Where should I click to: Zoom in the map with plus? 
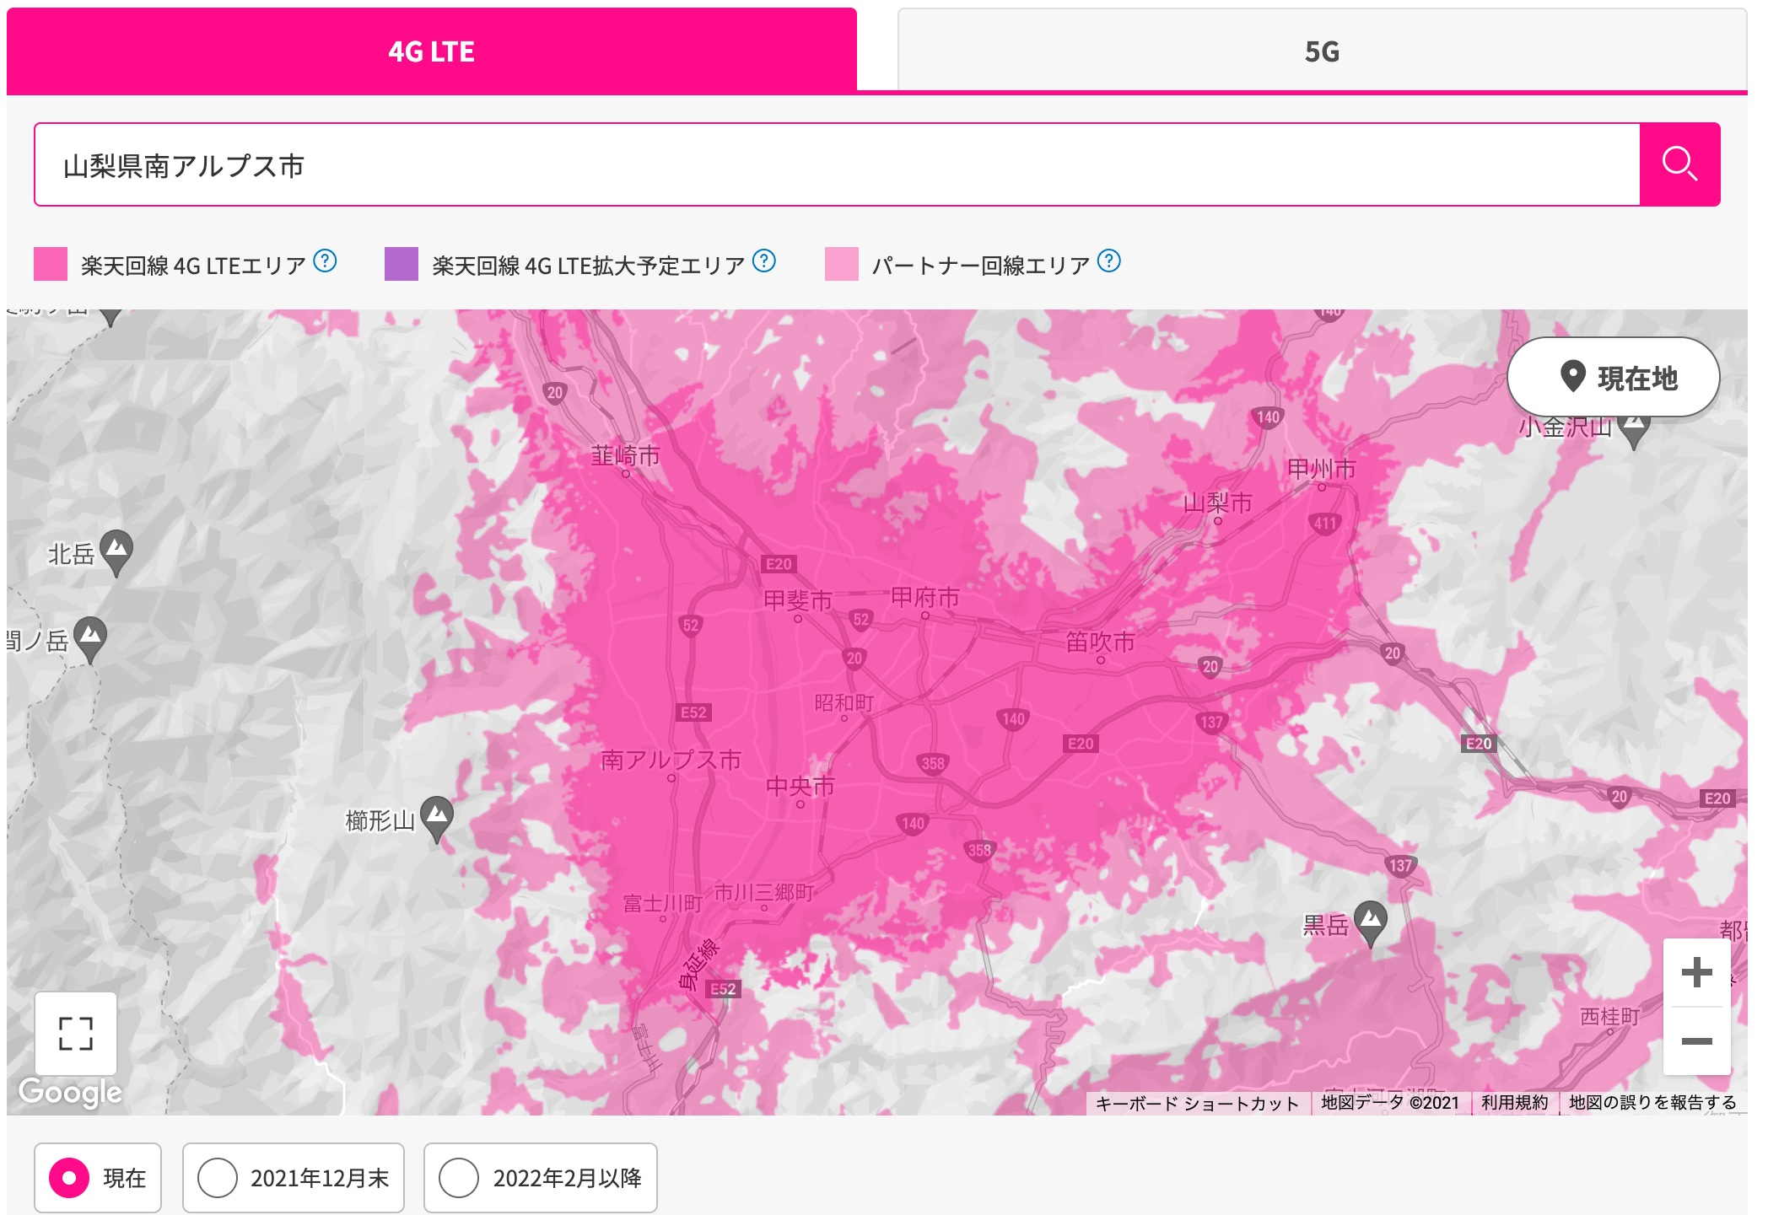coord(1696,972)
